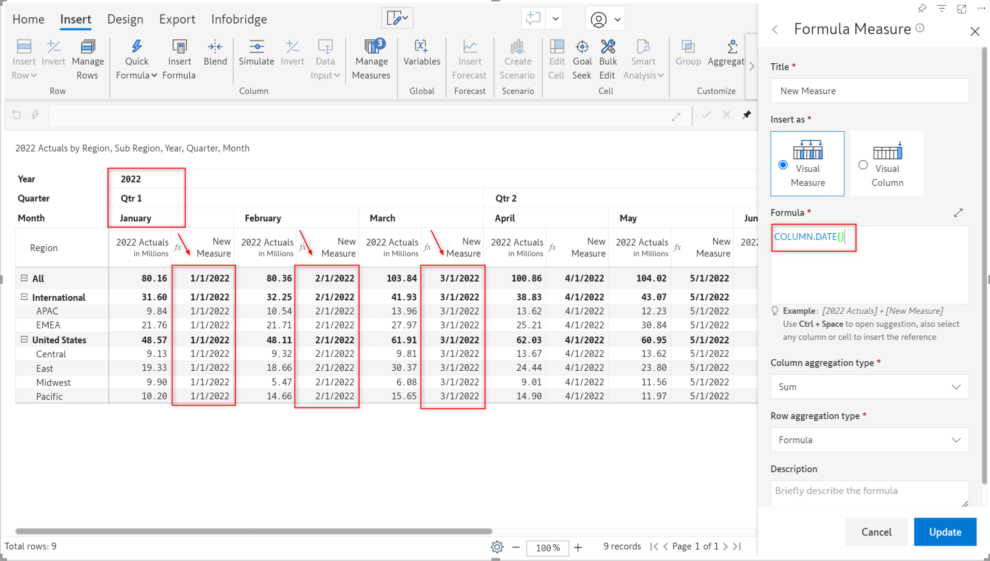Collapse the International row group
This screenshot has width=990, height=561.
tap(24, 297)
